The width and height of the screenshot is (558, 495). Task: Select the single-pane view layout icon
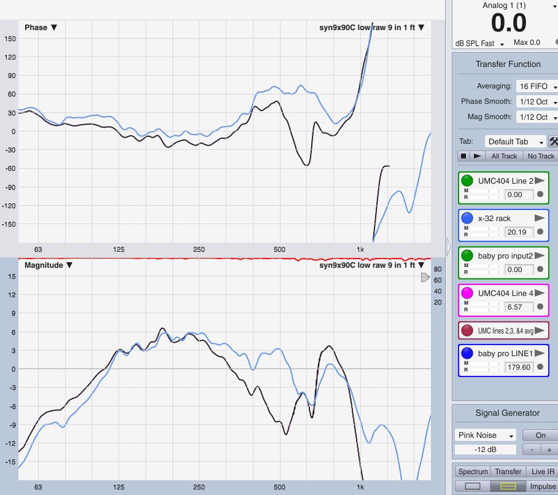coord(473,486)
